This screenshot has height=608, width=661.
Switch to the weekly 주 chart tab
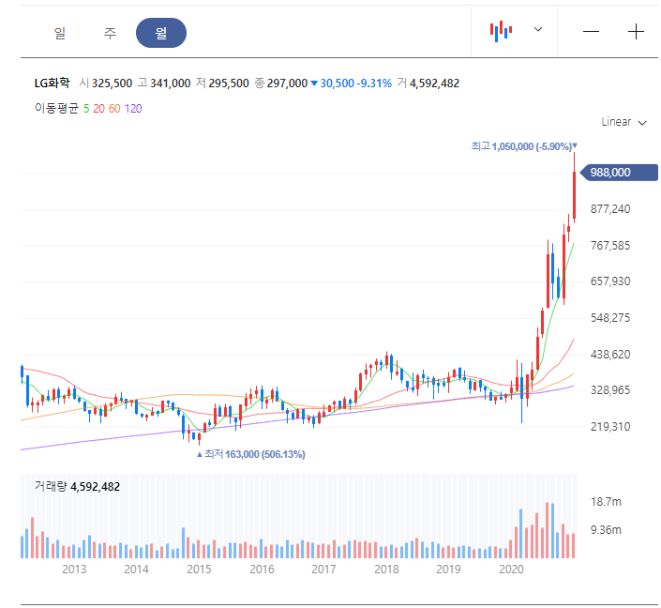tap(111, 33)
